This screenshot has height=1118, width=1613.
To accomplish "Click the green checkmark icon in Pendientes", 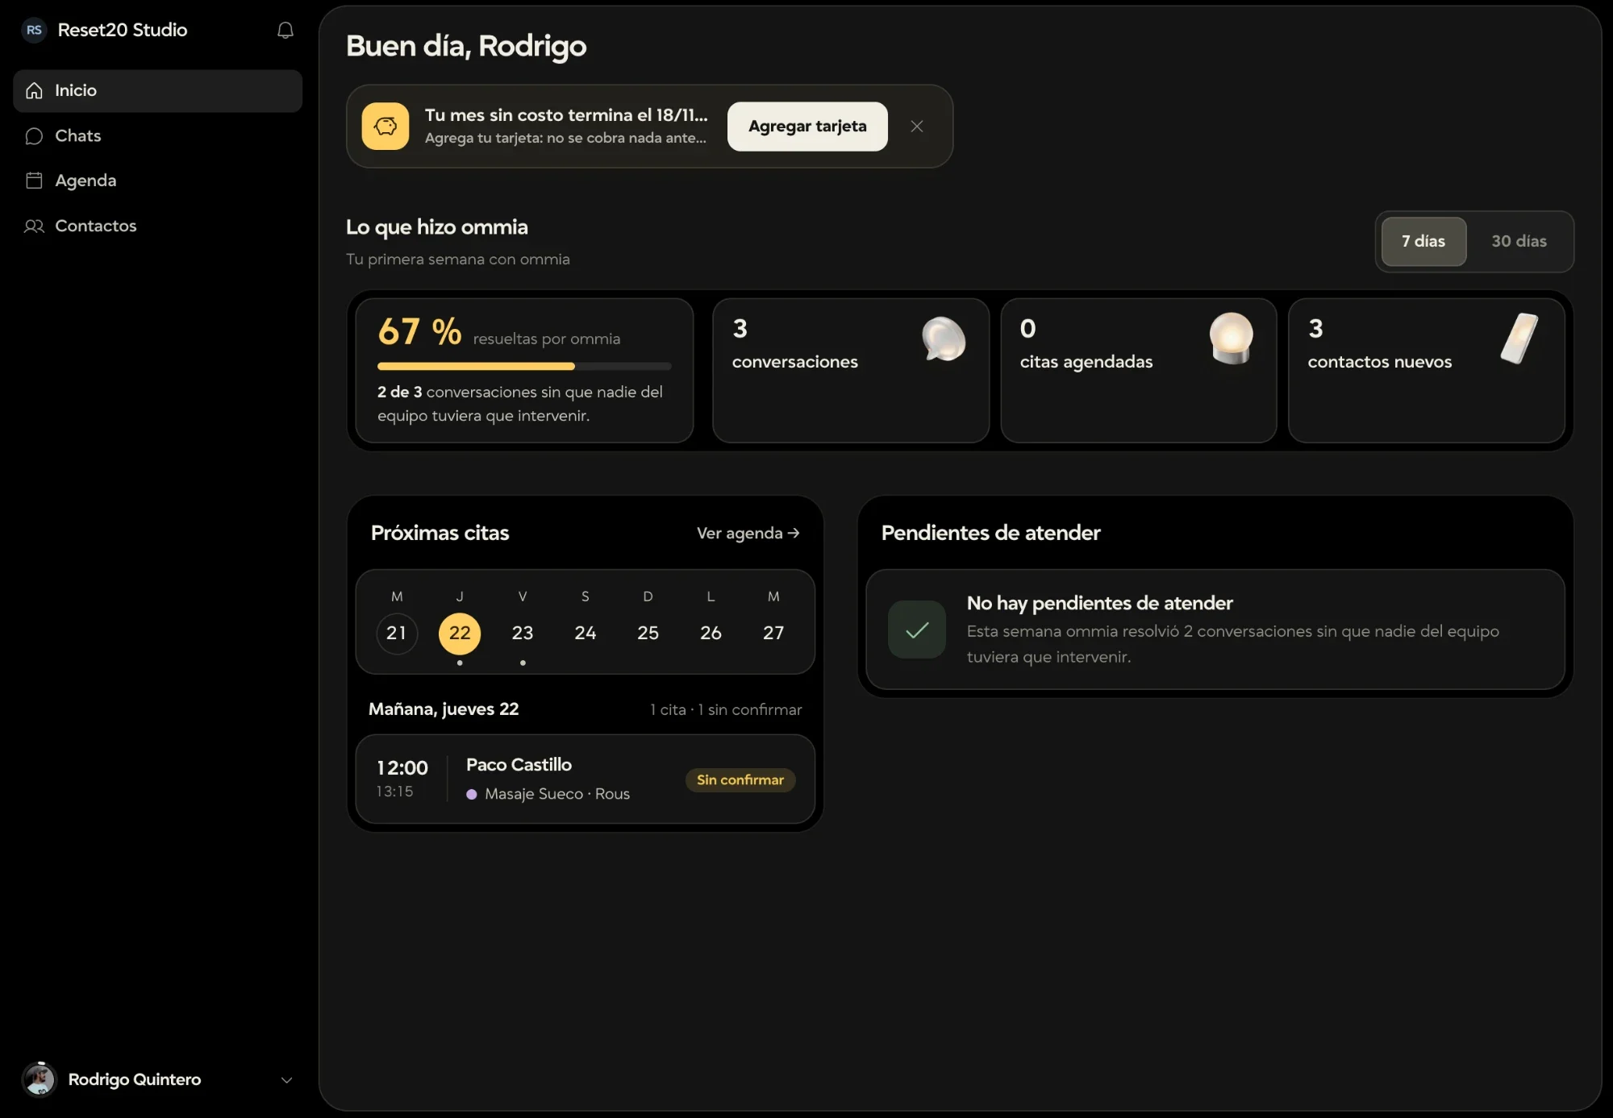I will pos(917,630).
